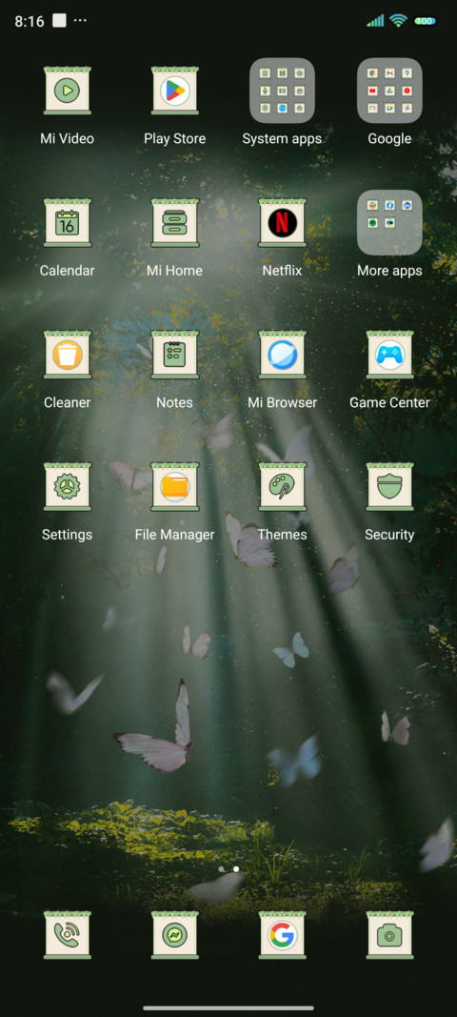Open the Phone dialer in the dock
Image resolution: width=457 pixels, height=1017 pixels.
pos(67,935)
